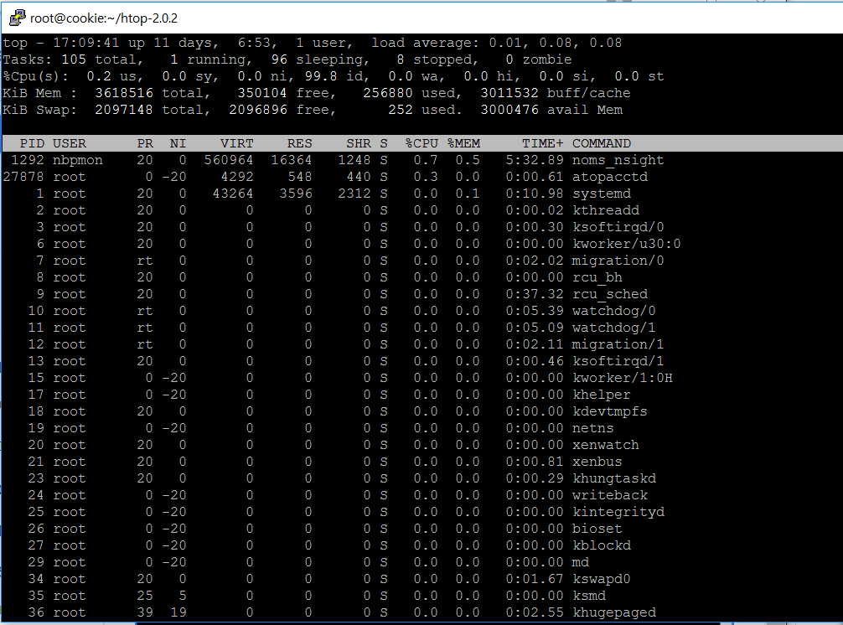The width and height of the screenshot is (843, 625).
Task: Click the khugepaged command entry
Action: [x=613, y=612]
